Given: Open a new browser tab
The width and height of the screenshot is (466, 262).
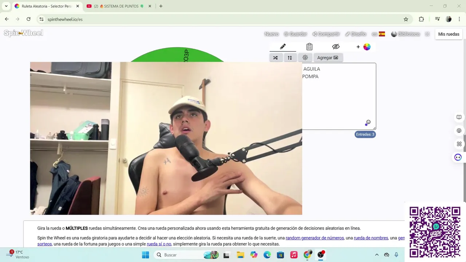Looking at the screenshot, I should (161, 6).
